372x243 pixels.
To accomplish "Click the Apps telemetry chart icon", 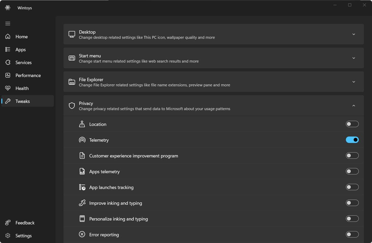I will (x=82, y=171).
